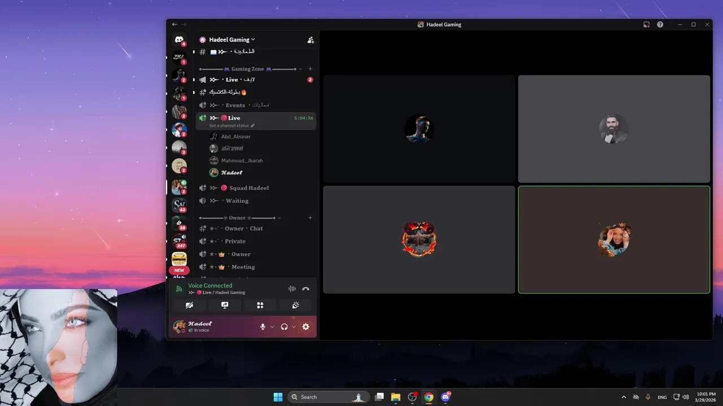Click the noise suppression waveform icon

(292, 289)
